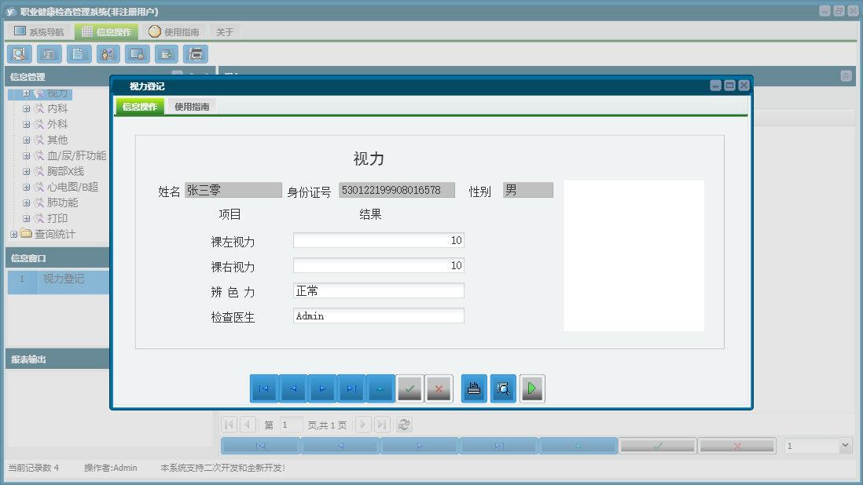
Task: Click the 检查医生 input field showing Admin
Action: (378, 315)
